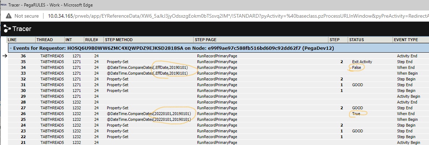
Task: Click the GOOD status on line 31
Action: pyautogui.click(x=358, y=85)
